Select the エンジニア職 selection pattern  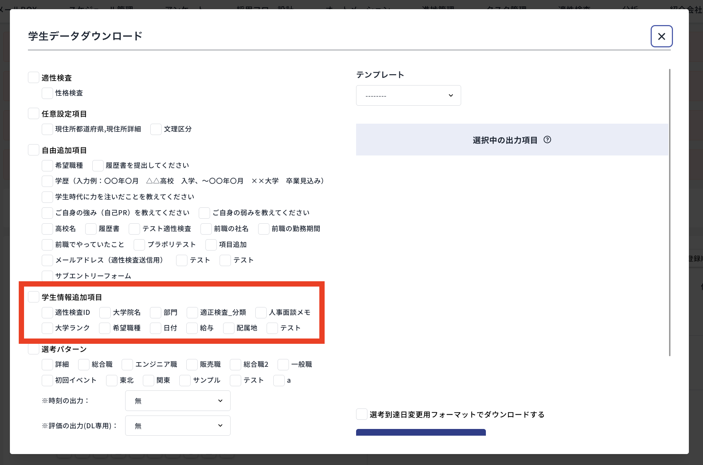127,364
